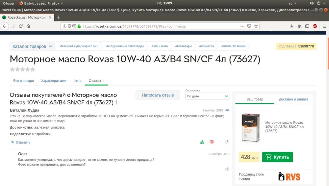Expand the Каталог товаров dropdown

point(32,46)
